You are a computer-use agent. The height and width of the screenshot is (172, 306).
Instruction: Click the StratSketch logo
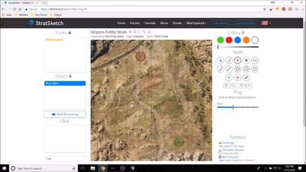point(46,23)
